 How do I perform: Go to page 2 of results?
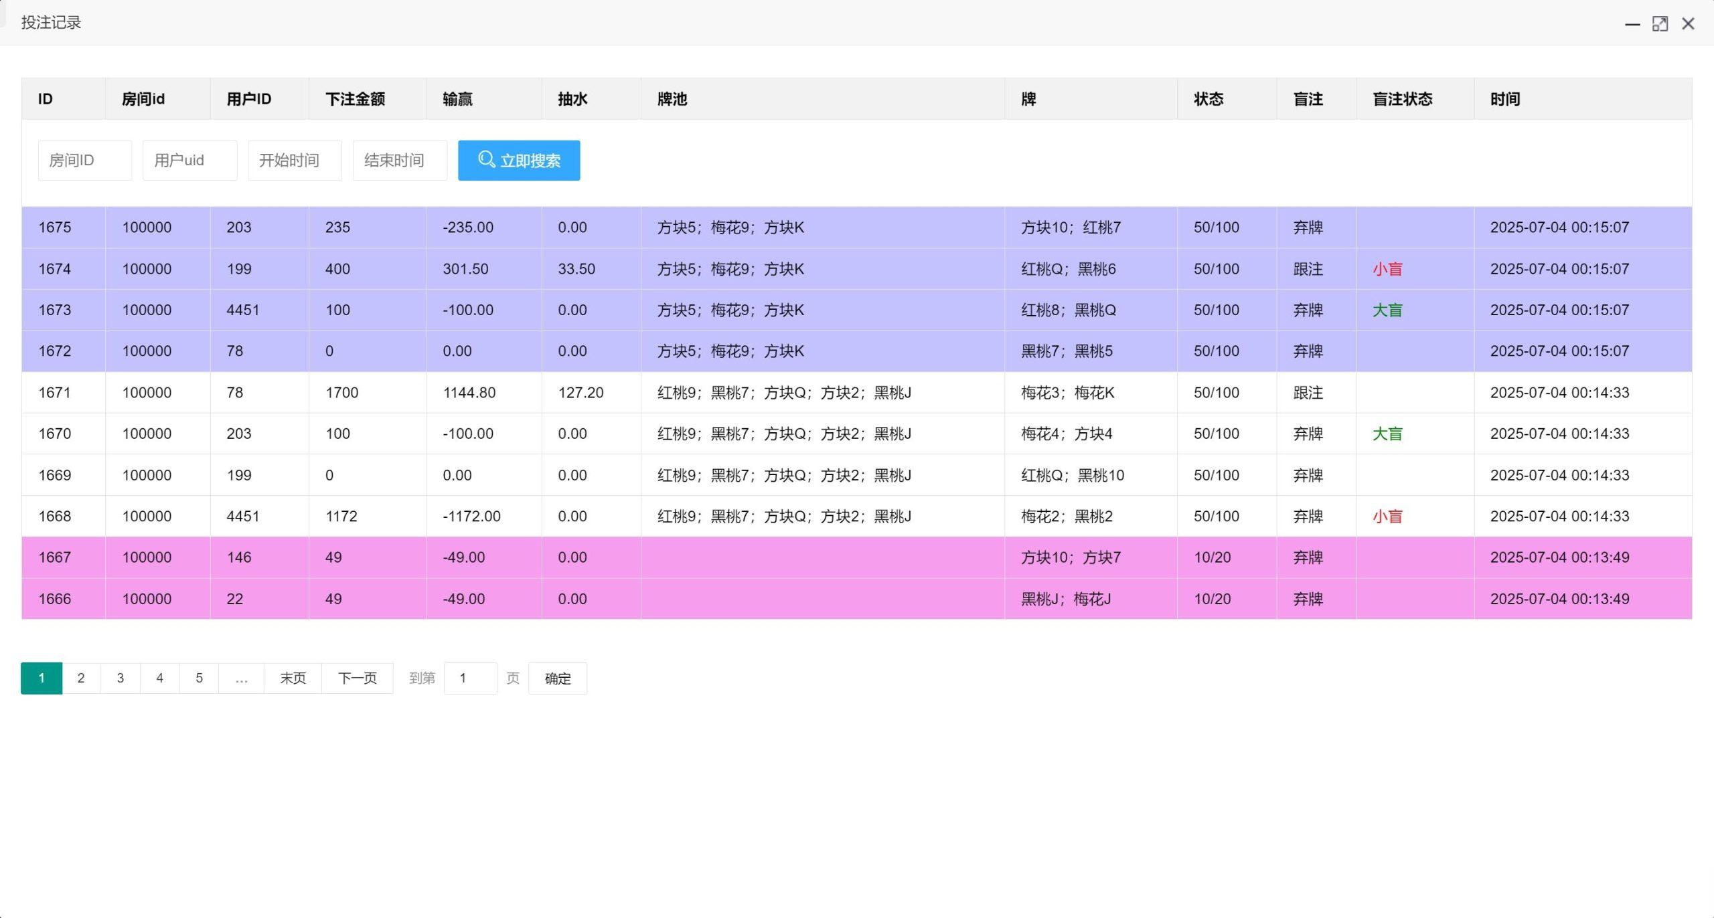pyautogui.click(x=81, y=678)
